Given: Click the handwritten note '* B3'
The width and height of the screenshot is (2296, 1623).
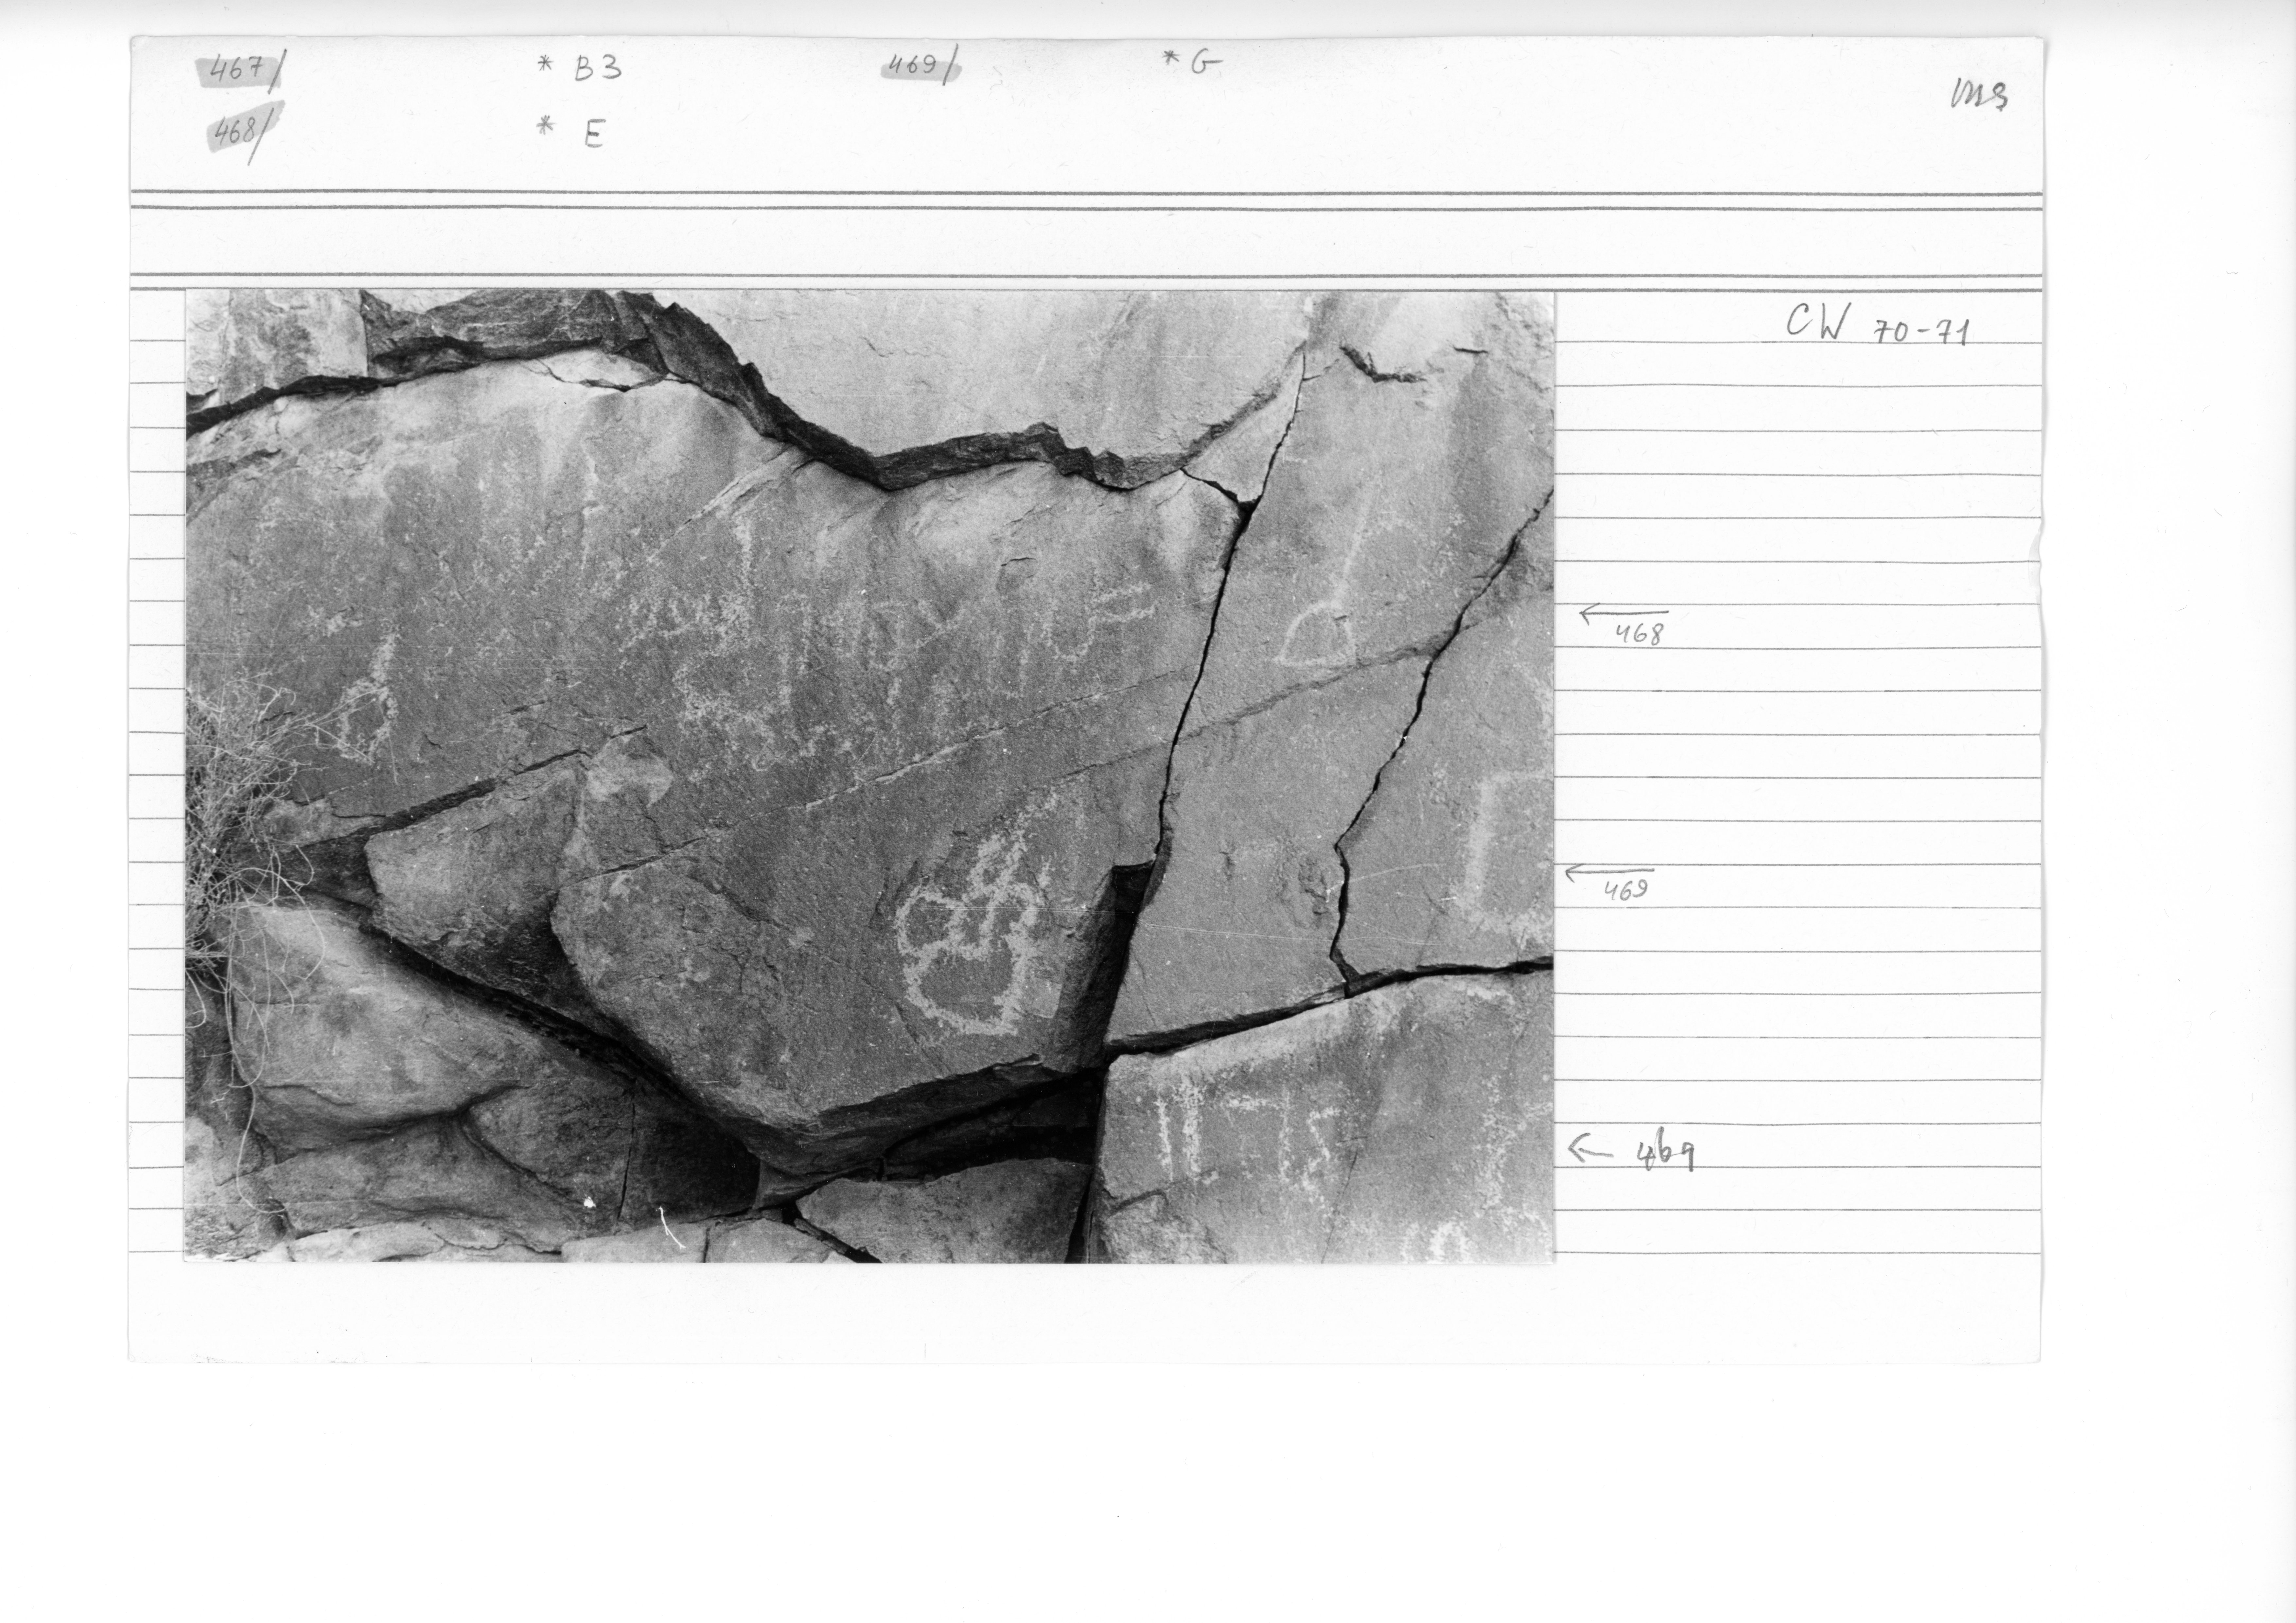Looking at the screenshot, I should [x=580, y=68].
